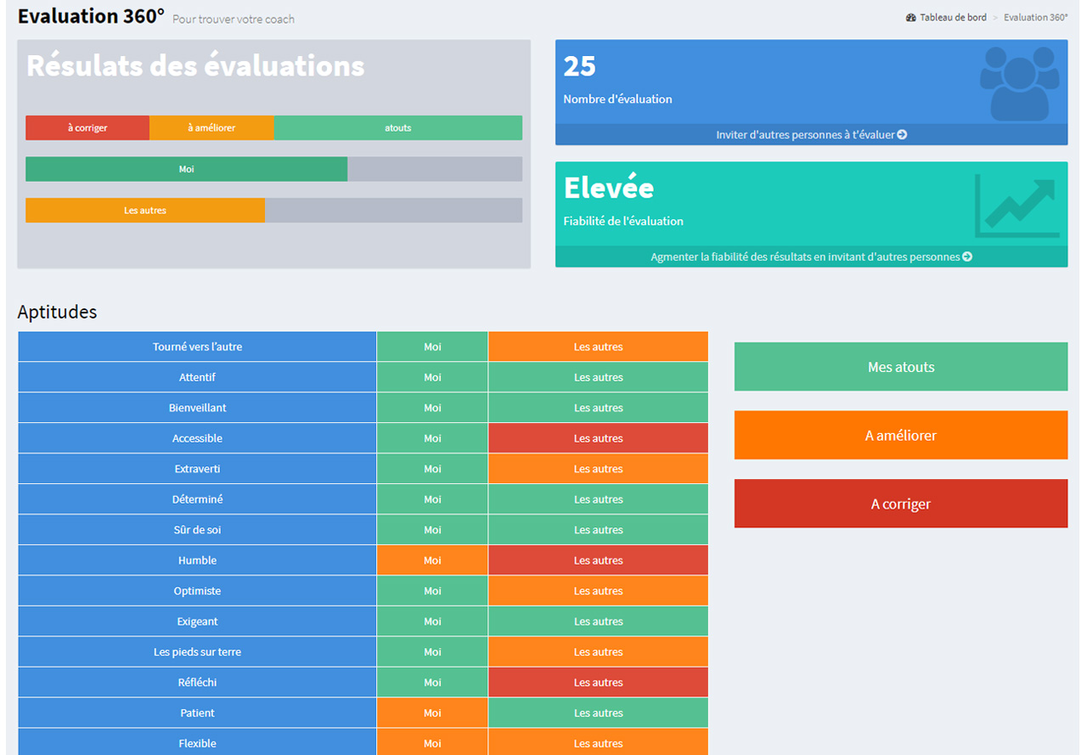This screenshot has height=755, width=1087.
Task: Click Les autres cell in Bienveillant row
Action: 598,408
